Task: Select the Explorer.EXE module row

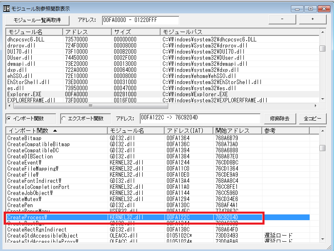Action: 163,94
